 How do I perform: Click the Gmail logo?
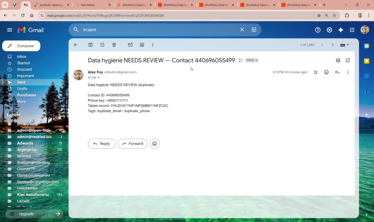click(30, 30)
